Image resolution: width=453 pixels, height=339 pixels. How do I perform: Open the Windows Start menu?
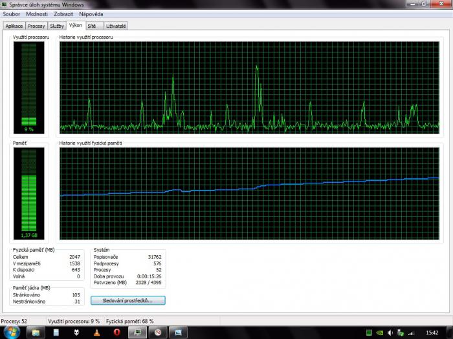tap(12, 333)
